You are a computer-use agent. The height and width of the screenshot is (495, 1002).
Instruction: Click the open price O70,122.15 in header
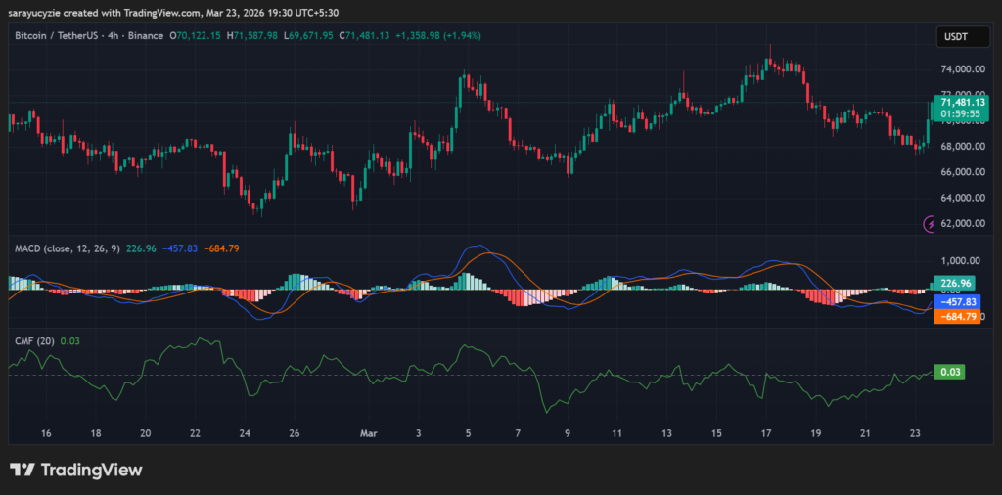pos(197,36)
